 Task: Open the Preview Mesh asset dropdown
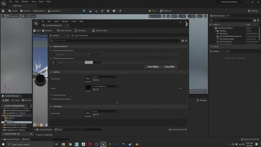(x=106, y=111)
